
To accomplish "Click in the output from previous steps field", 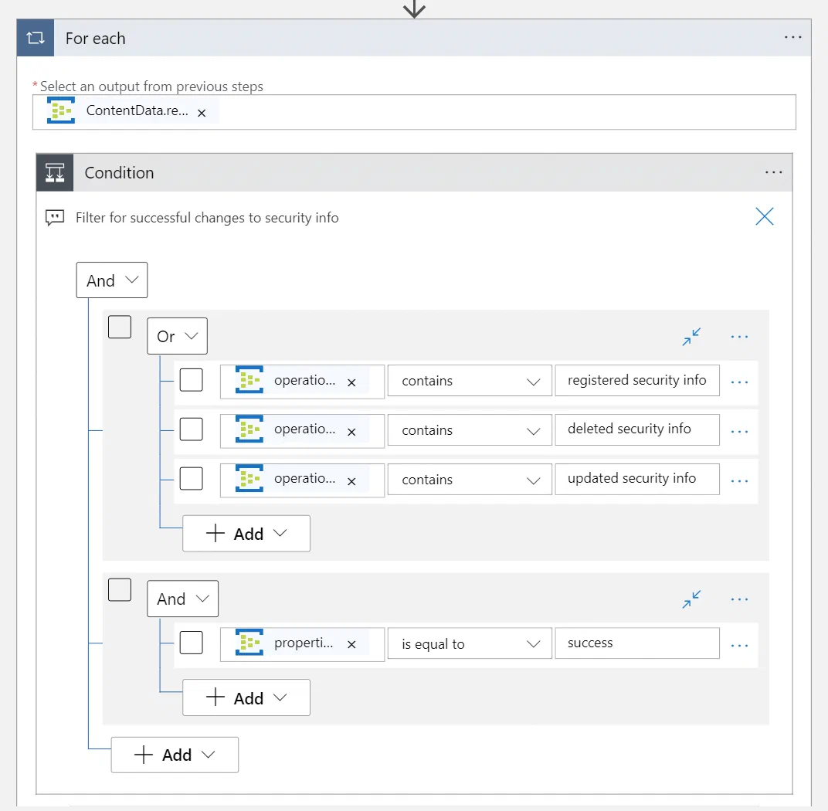I will (x=414, y=112).
